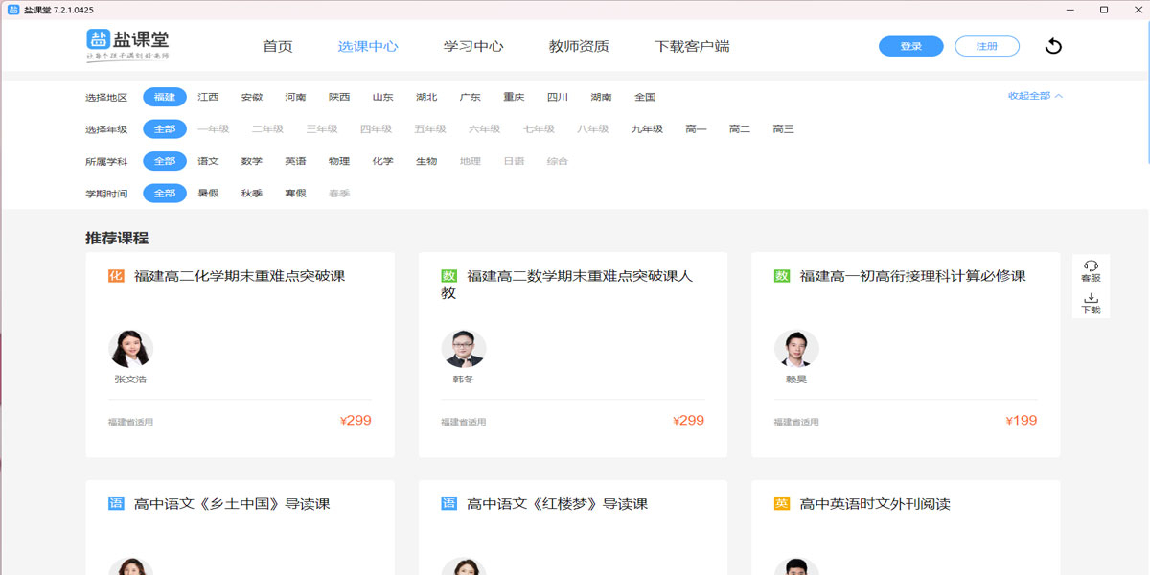The height and width of the screenshot is (575, 1150).
Task: Select 全部 in 学期时间 row
Action: (165, 193)
